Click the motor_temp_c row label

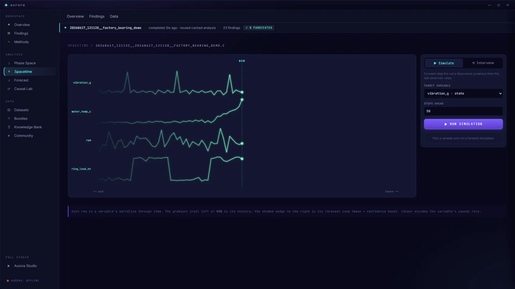click(81, 112)
